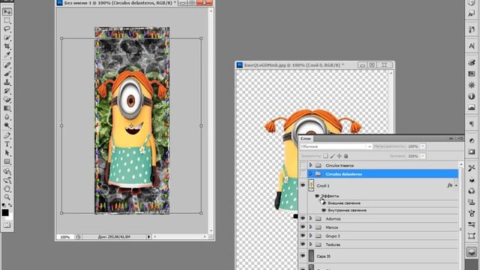The height and width of the screenshot is (270, 480).
Task: Hide the Внешнее свечение effect
Action: [x=324, y=203]
